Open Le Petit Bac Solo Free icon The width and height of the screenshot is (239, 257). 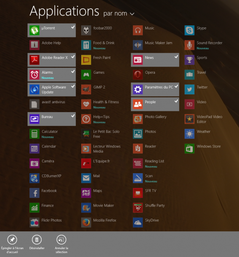pos(86,134)
